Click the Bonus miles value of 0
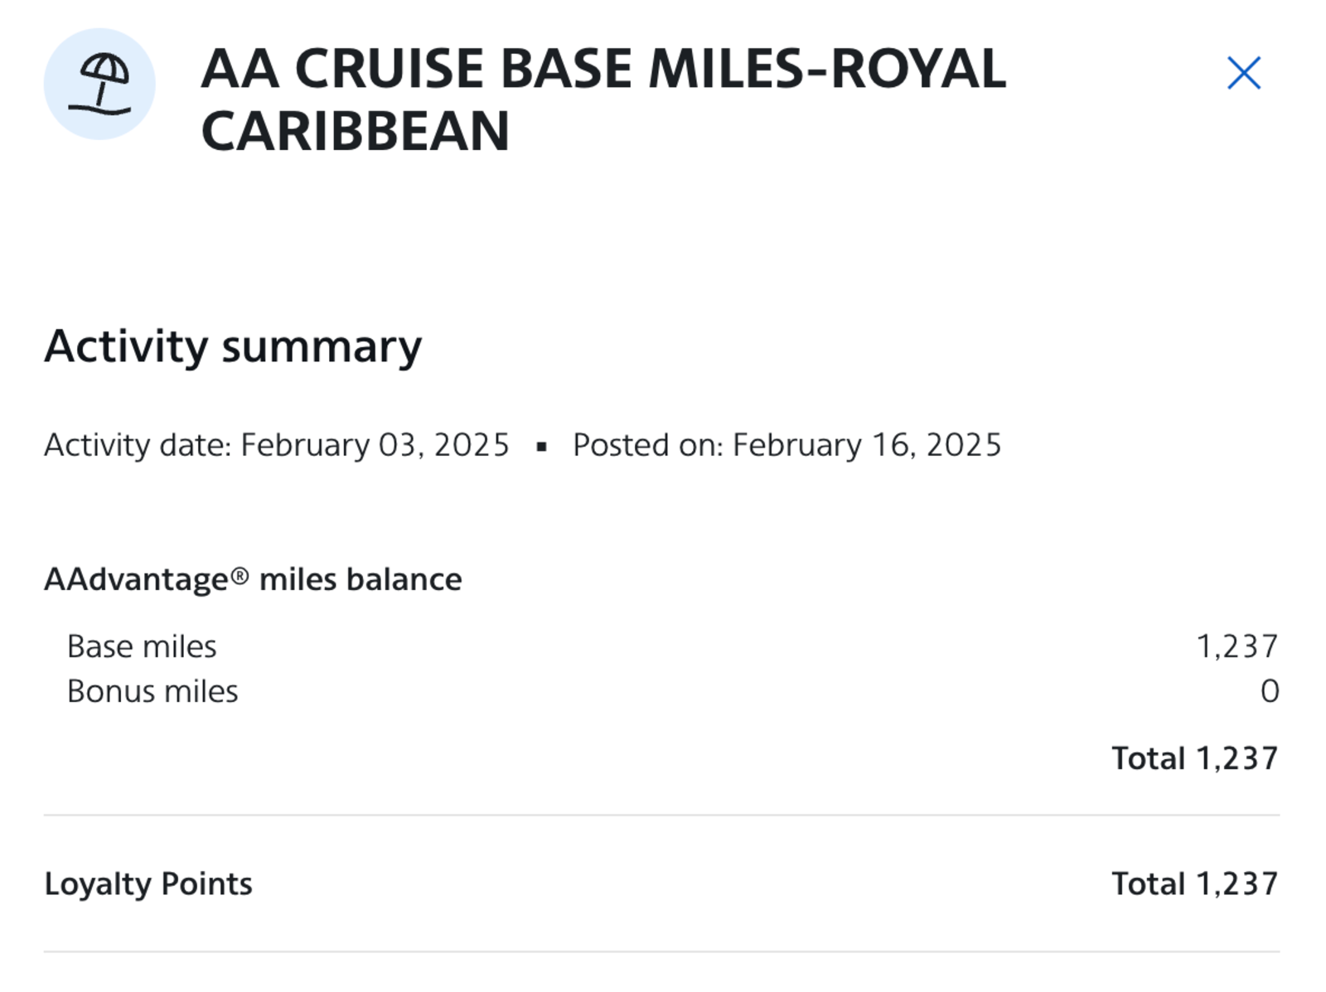Viewport: 1326px width, 992px height. coord(1269,690)
